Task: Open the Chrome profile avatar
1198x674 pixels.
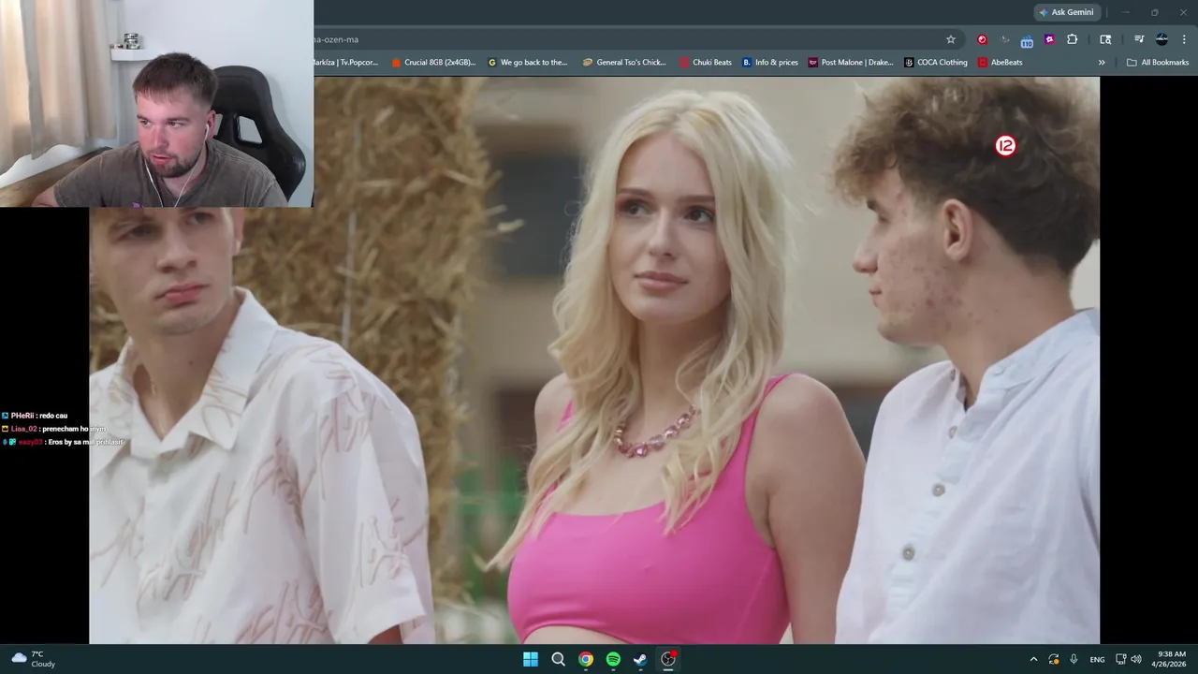Action: pos(1161,39)
